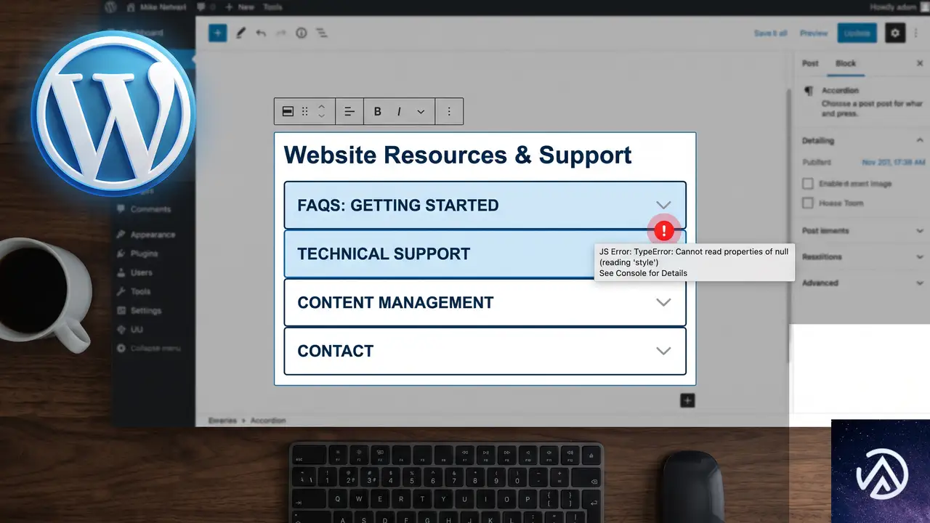
Task: Click the Preview link in top bar
Action: click(x=814, y=33)
